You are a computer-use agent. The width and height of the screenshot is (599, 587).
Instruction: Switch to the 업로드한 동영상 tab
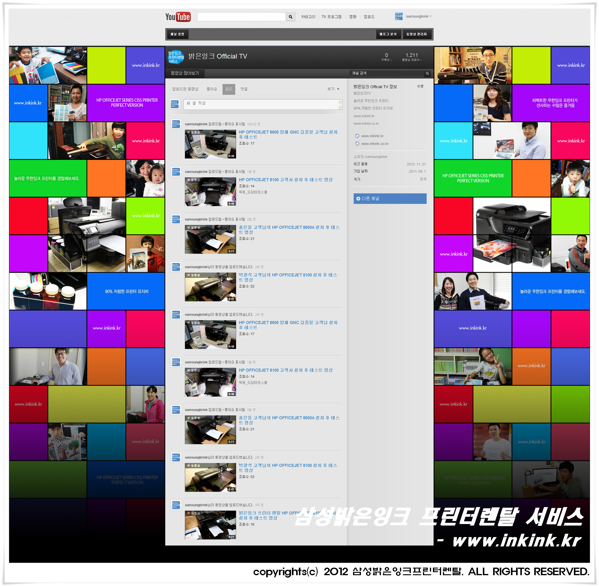pos(185,89)
